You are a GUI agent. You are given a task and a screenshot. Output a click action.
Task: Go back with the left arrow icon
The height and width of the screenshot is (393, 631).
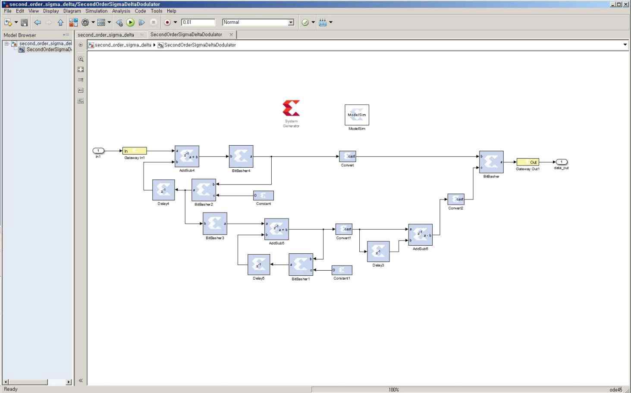37,22
